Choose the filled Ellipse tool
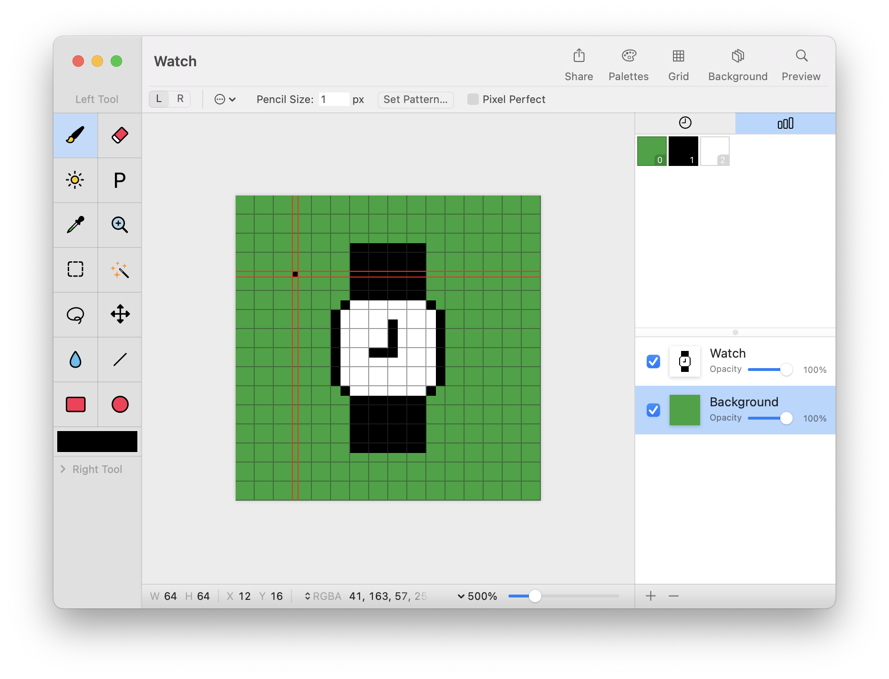Viewport: 889px width, 679px height. click(120, 404)
